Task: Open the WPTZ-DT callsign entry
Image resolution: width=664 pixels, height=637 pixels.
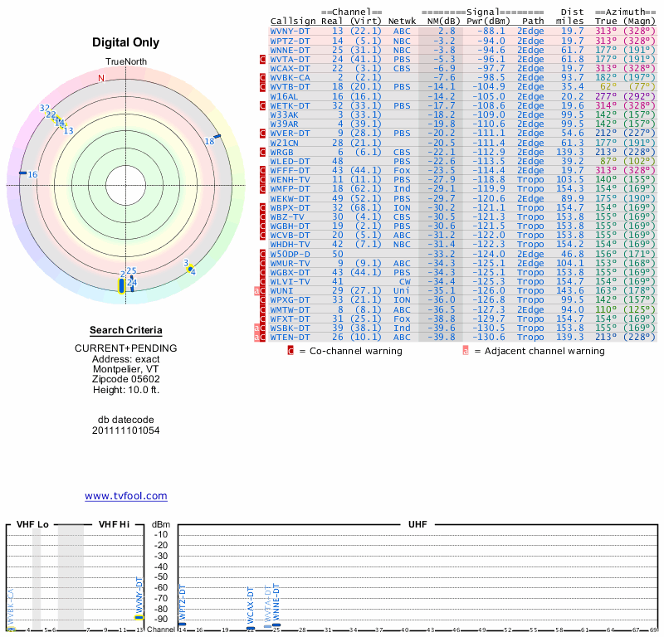Action: [290, 40]
